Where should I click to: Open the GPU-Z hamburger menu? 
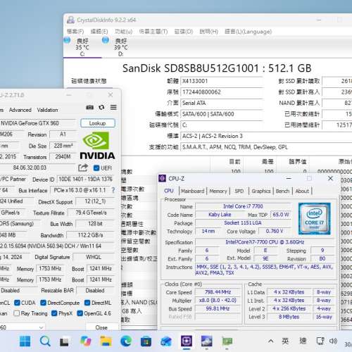click(x=113, y=107)
